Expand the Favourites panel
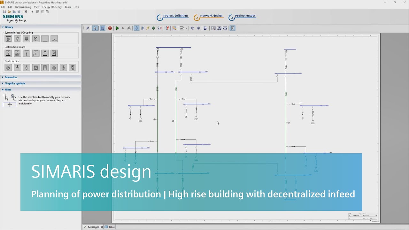This screenshot has width=409, height=230. click(41, 77)
